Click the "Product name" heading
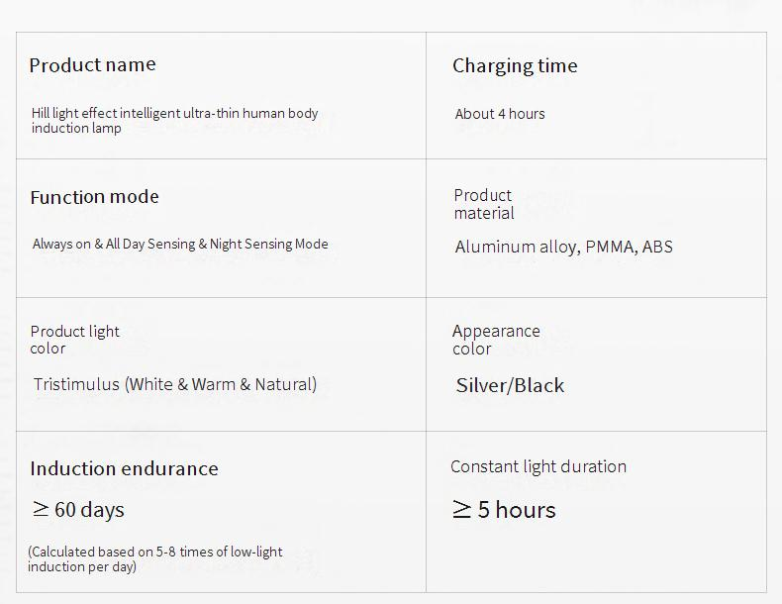The width and height of the screenshot is (782, 604). click(x=92, y=65)
